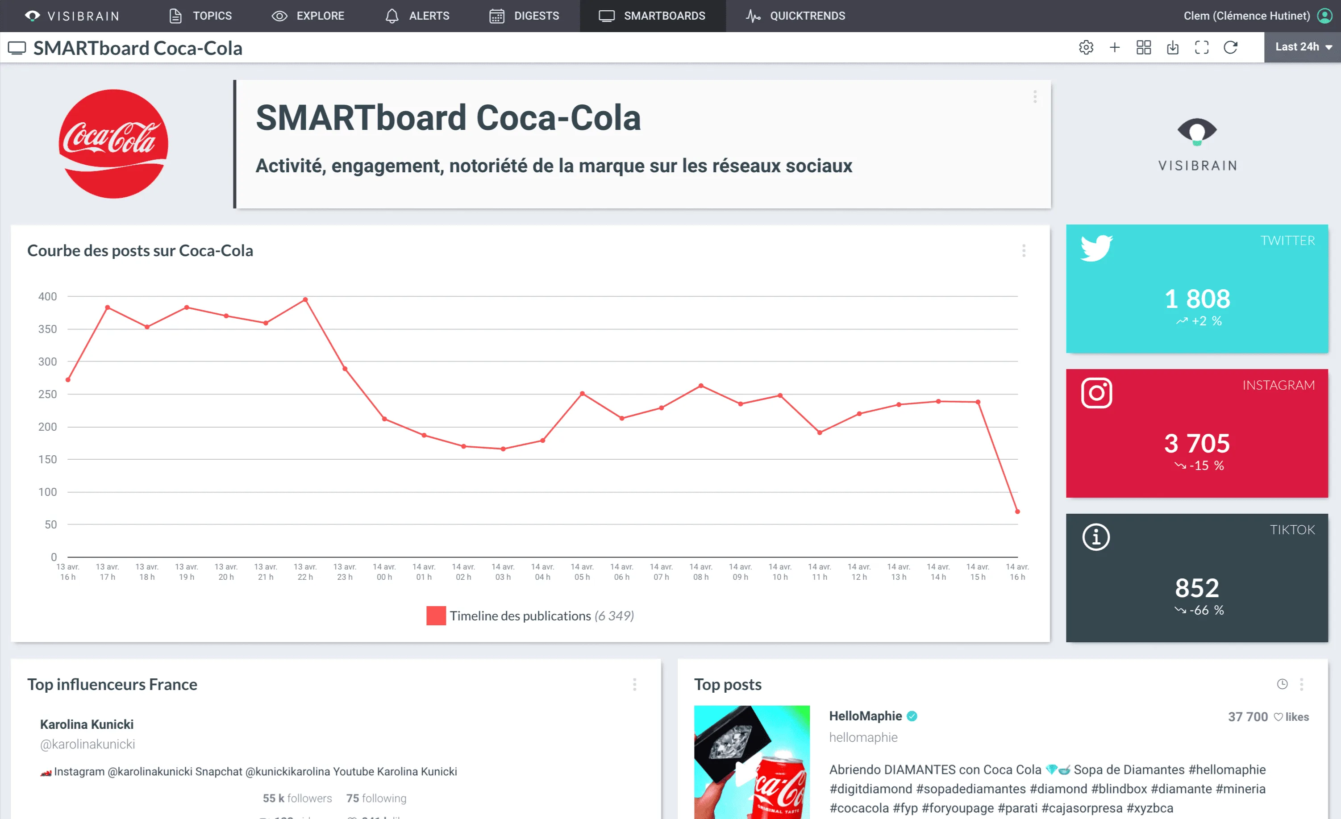Open Top posts three-dot menu
Viewport: 1341px width, 819px height.
pyautogui.click(x=1301, y=685)
